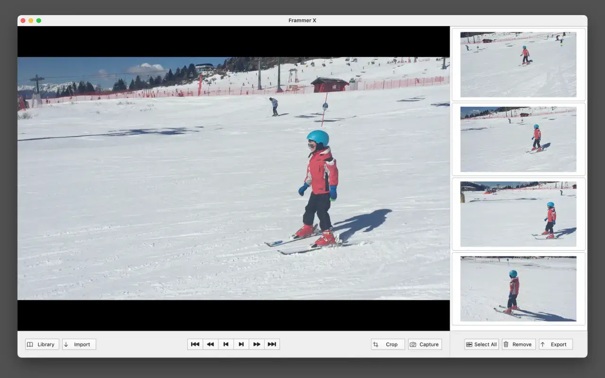605x378 pixels.
Task: Step forward one frame
Action: (x=241, y=344)
